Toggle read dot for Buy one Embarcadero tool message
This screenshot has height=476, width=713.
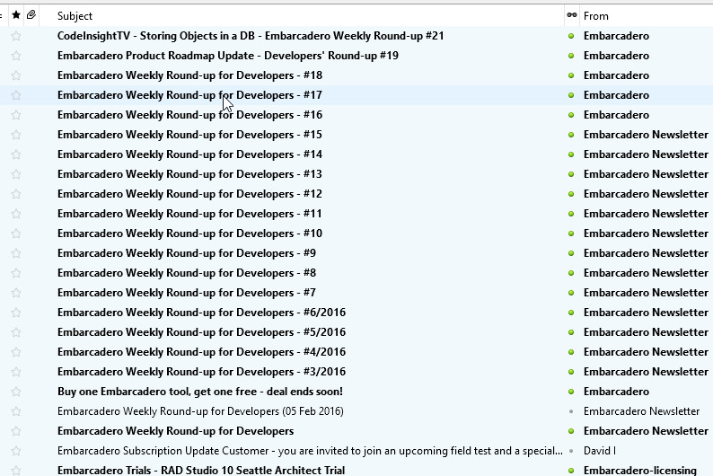(571, 392)
